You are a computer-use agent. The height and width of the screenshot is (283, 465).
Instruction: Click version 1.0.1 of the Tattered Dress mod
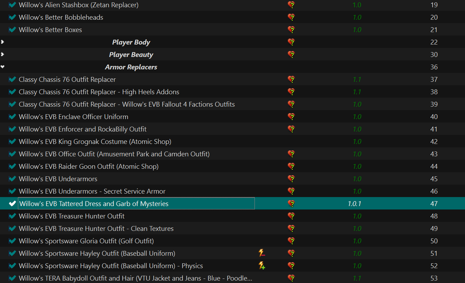click(x=354, y=204)
